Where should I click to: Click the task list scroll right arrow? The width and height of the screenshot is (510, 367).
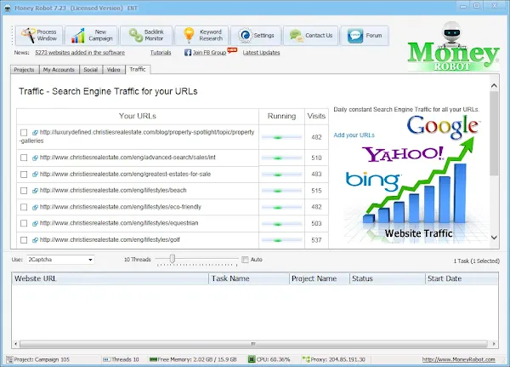[494, 344]
